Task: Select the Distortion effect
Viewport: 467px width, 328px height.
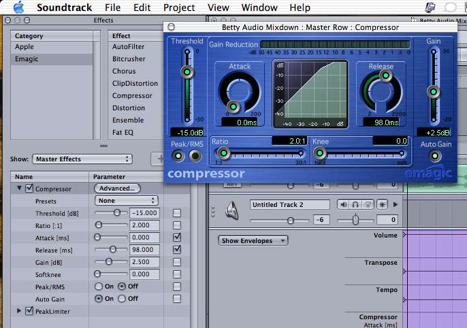Action: pyautogui.click(x=129, y=108)
